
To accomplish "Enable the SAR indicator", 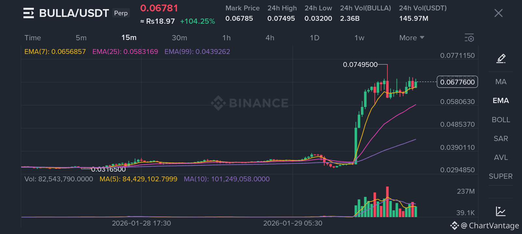I will [501, 138].
